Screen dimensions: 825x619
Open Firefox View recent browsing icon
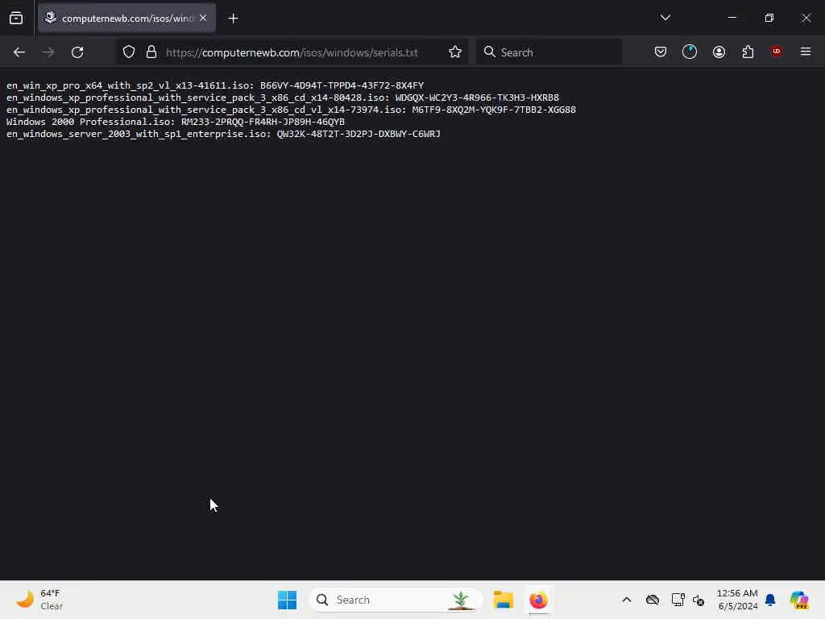coord(16,19)
